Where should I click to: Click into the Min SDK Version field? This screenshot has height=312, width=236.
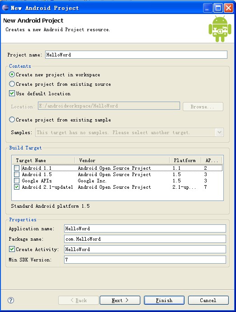click(x=145, y=260)
